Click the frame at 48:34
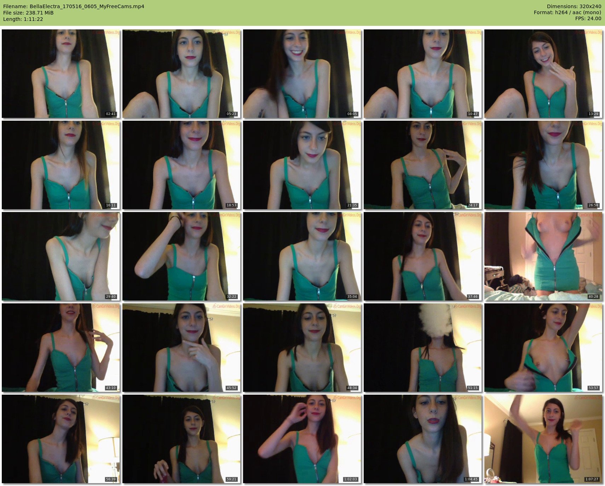 [302, 348]
